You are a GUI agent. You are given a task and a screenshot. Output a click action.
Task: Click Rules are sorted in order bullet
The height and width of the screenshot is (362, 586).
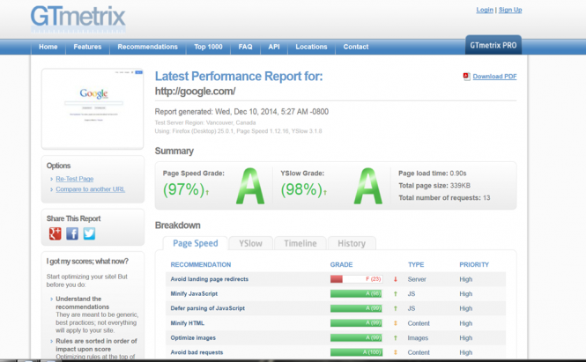click(x=96, y=344)
